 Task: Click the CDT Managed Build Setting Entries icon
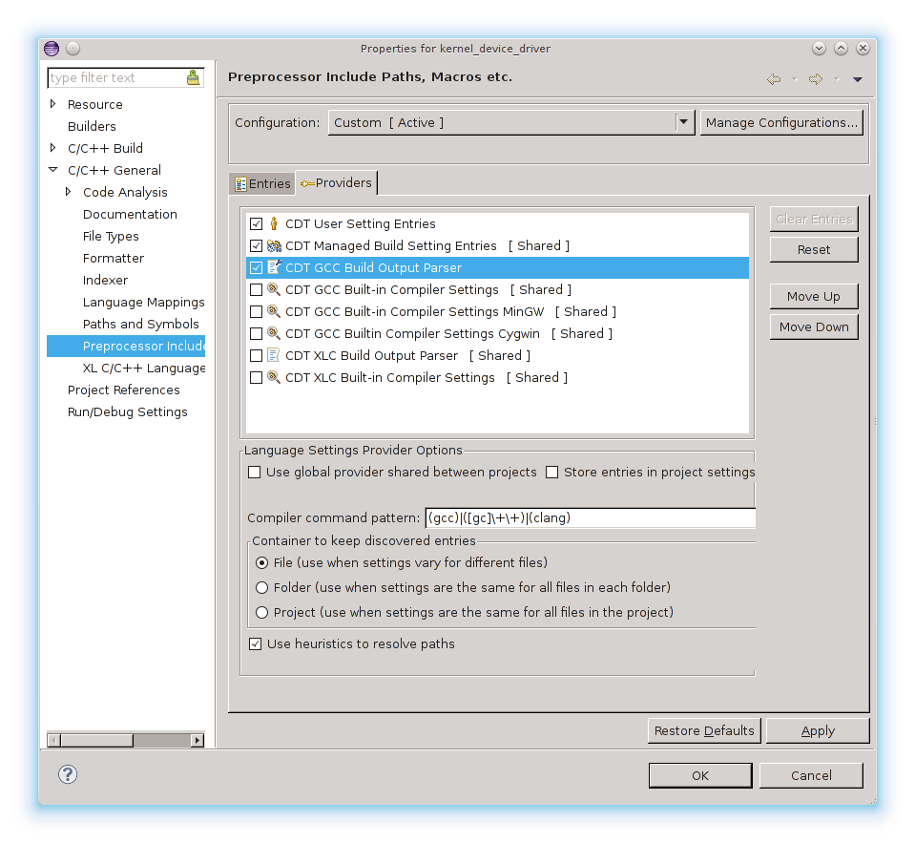274,245
